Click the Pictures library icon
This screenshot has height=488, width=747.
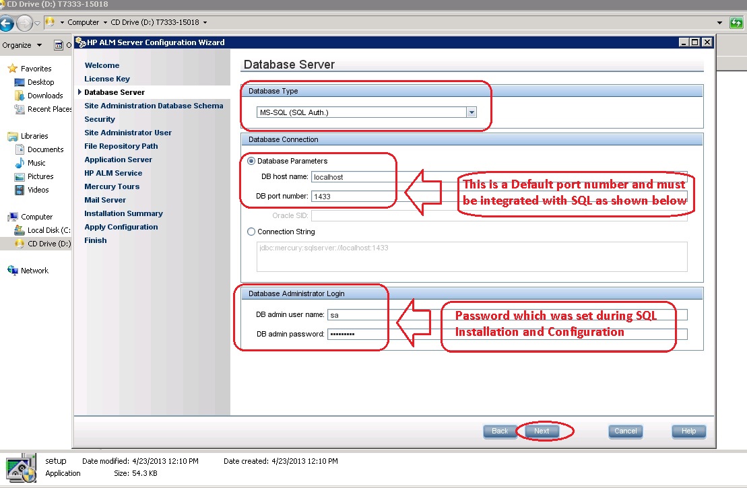coord(20,176)
